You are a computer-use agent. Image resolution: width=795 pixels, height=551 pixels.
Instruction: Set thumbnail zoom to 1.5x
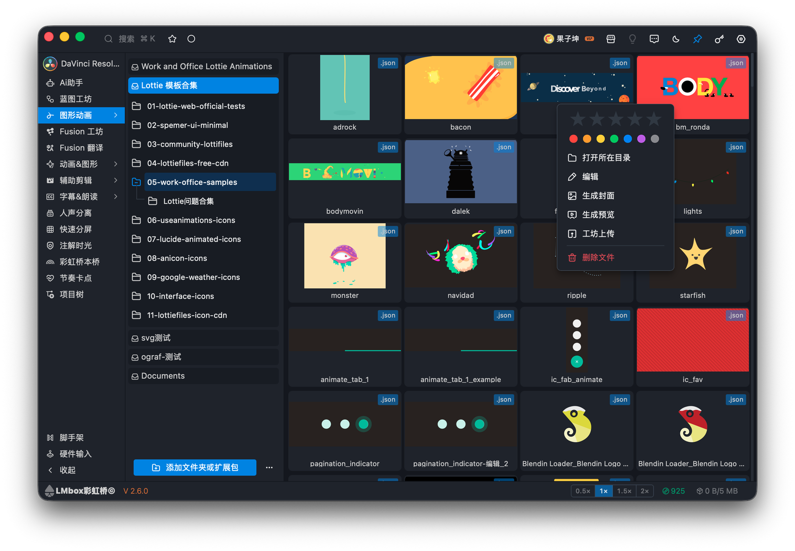pyautogui.click(x=624, y=491)
